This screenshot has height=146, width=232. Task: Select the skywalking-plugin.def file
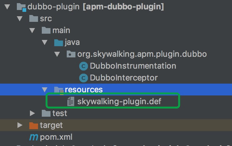tap(119, 102)
